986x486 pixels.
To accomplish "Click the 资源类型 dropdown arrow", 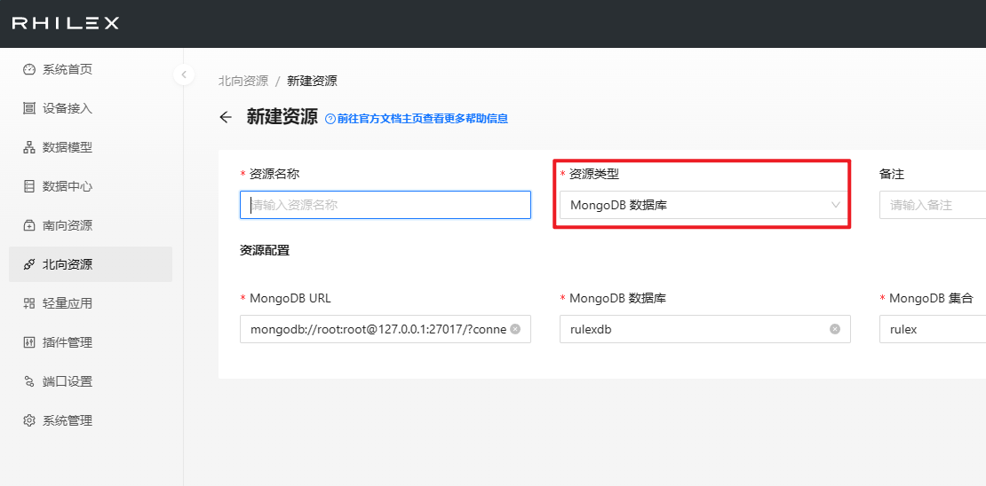I will click(836, 205).
